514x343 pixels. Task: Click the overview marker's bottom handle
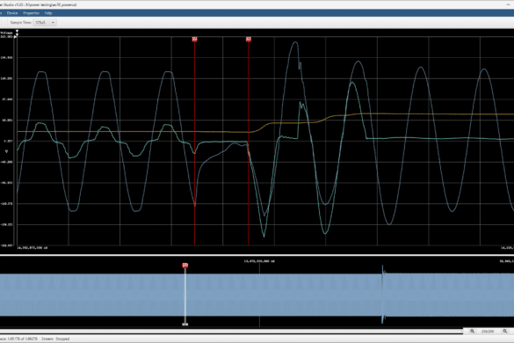coord(185,325)
